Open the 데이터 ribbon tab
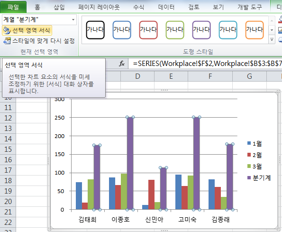The height and width of the screenshot is (232, 282). [166, 7]
